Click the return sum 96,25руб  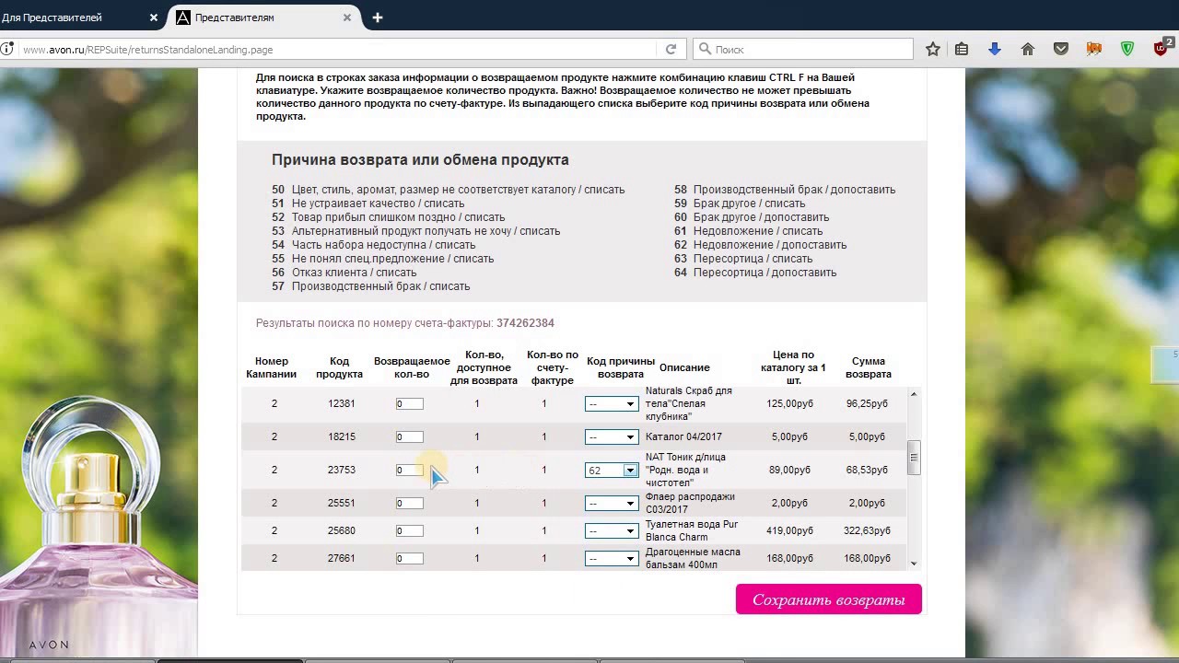click(867, 404)
